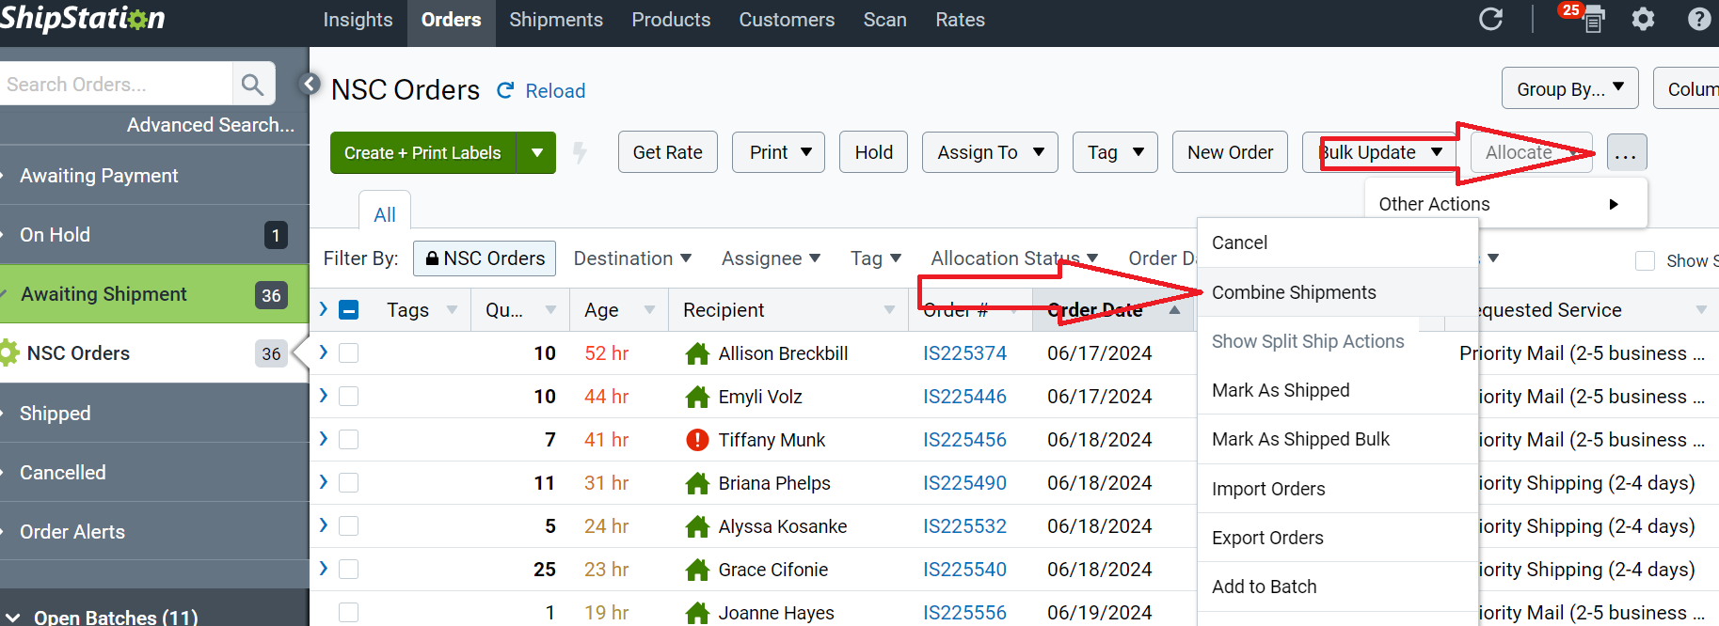This screenshot has width=1719, height=626.
Task: Open order IS225374 link
Action: pos(964,353)
